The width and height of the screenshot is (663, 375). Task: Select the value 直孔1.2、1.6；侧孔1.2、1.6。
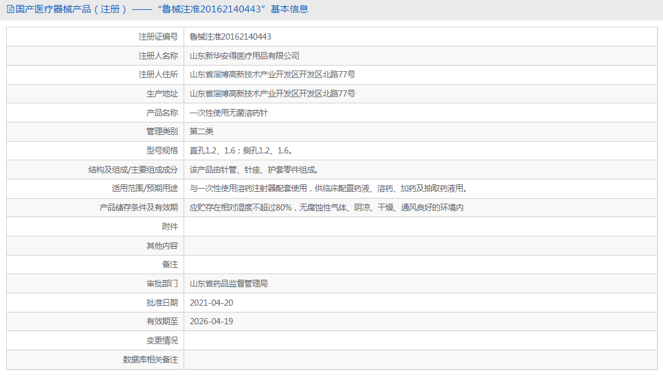coord(241,150)
